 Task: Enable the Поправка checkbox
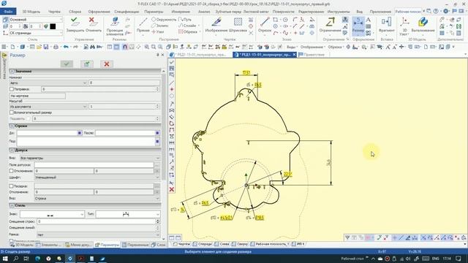pyautogui.click(x=12, y=89)
